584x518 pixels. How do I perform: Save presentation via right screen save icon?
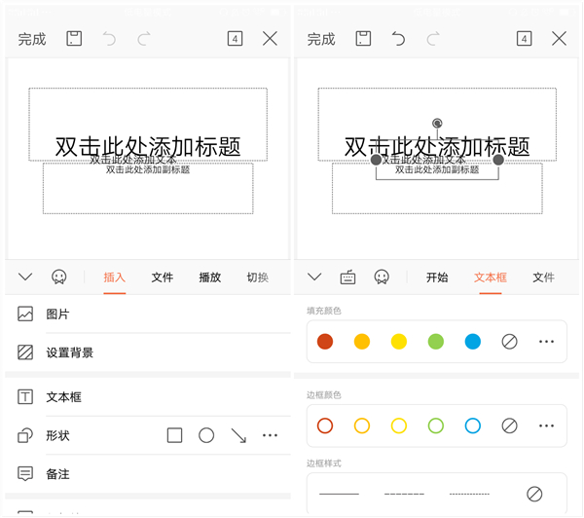pyautogui.click(x=363, y=38)
